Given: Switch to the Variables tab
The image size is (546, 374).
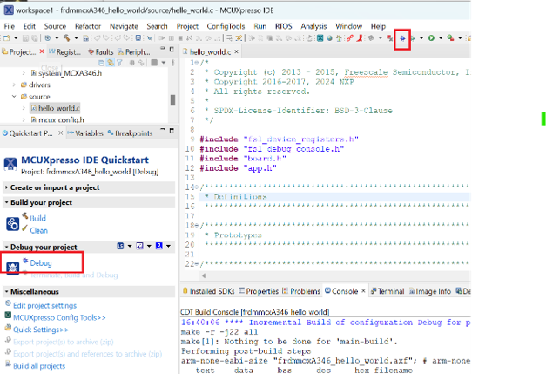Looking at the screenshot, I should coord(87,133).
